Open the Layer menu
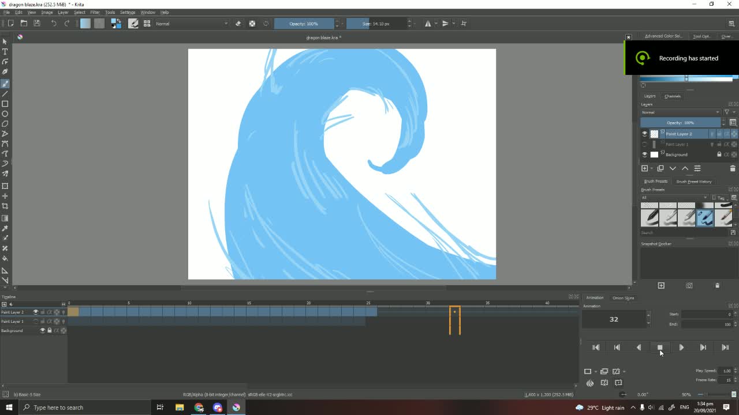 [x=63, y=12]
